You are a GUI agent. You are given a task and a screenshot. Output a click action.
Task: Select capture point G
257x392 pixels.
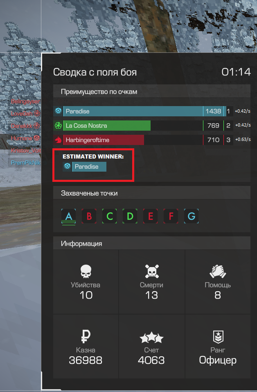click(191, 216)
